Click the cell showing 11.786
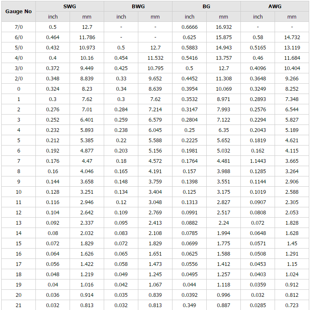The width and height of the screenshot is (310, 310). tap(87, 38)
